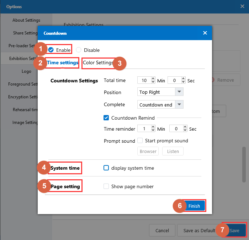
Task: Click Save as Default in Options window
Action: 199,230
